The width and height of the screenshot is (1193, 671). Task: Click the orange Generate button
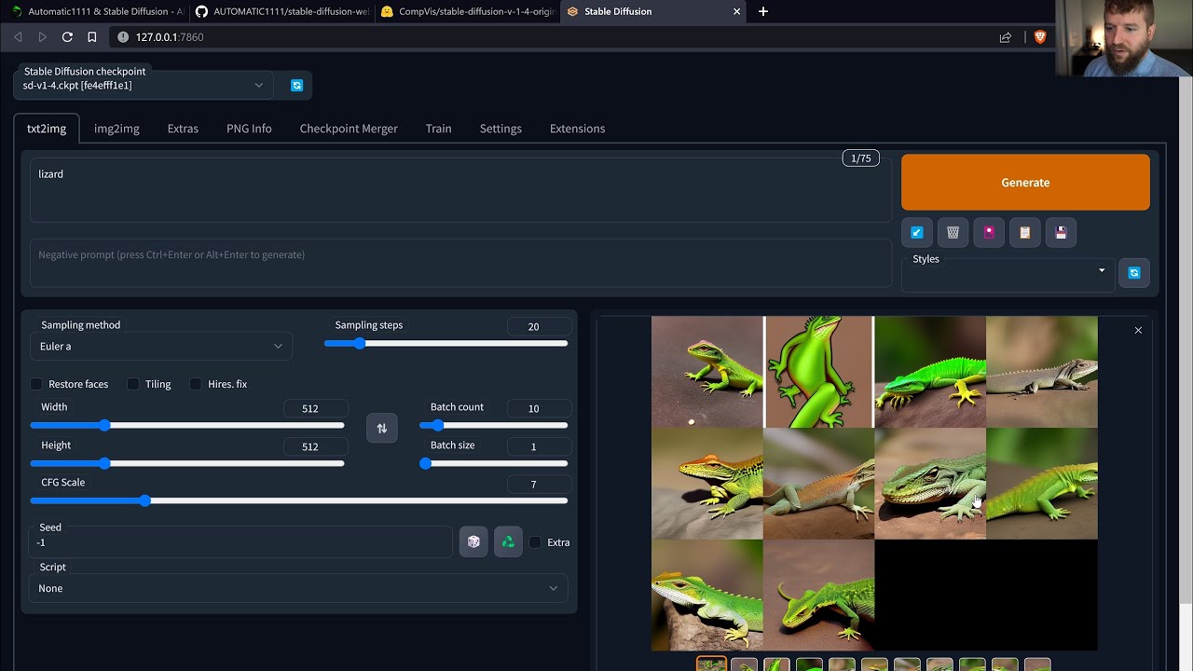[x=1025, y=183]
